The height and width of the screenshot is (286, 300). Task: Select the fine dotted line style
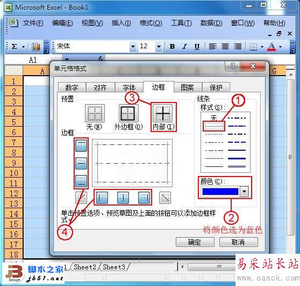pos(214,126)
